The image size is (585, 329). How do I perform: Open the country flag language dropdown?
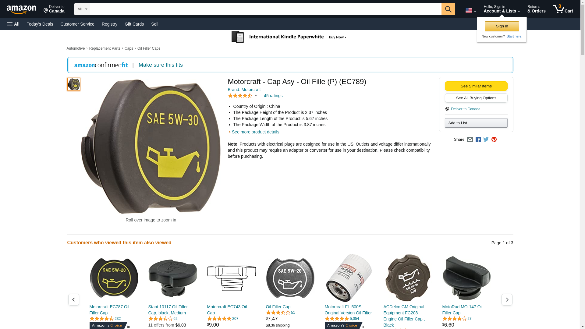pyautogui.click(x=470, y=11)
